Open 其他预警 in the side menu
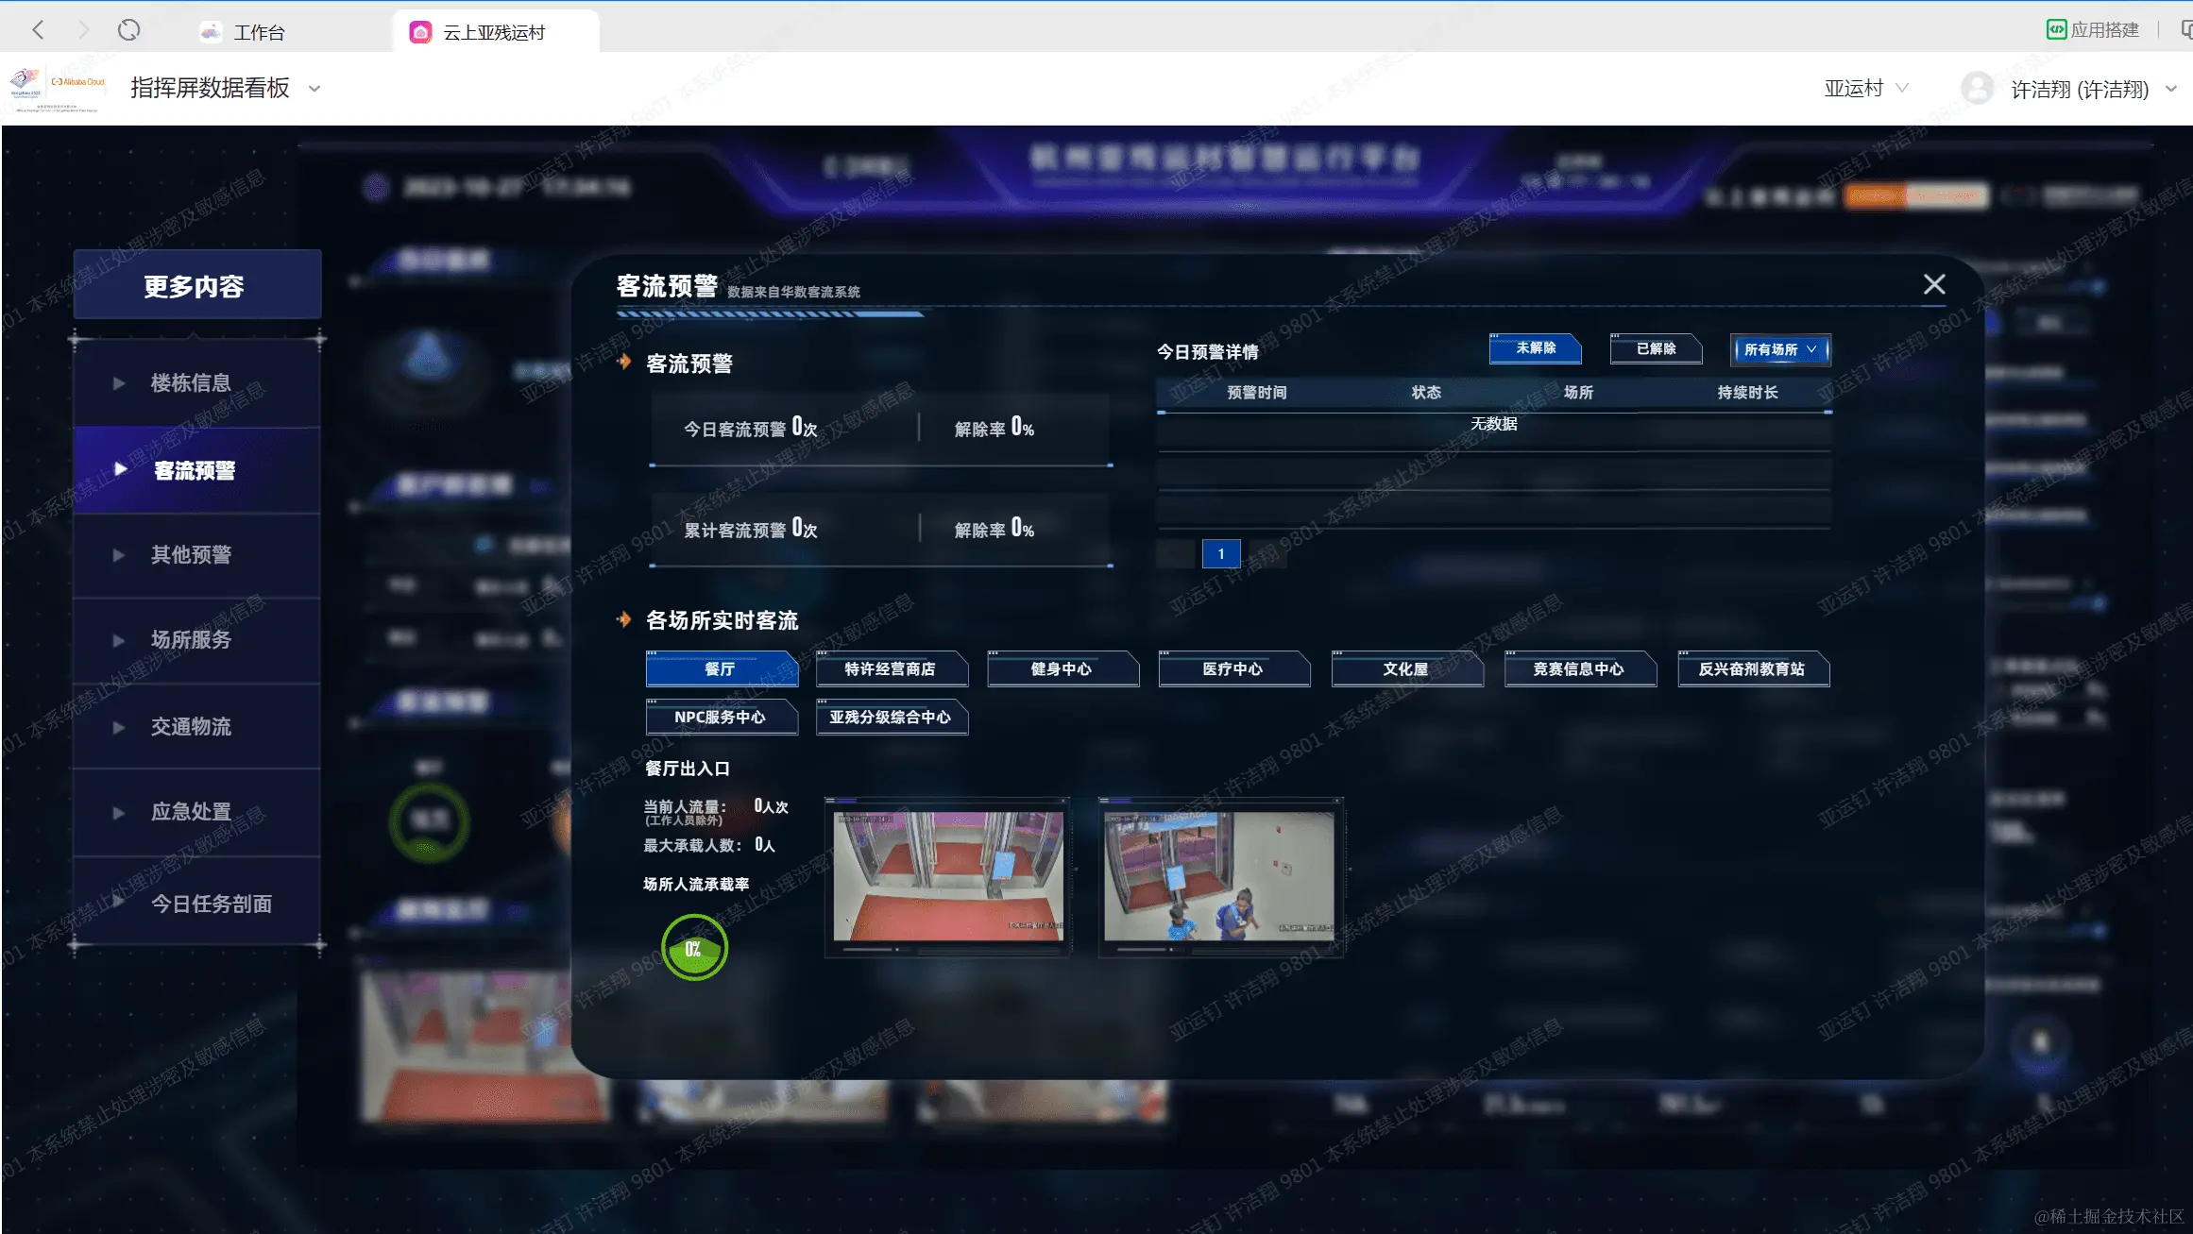The width and height of the screenshot is (2193, 1234). pyautogui.click(x=192, y=555)
